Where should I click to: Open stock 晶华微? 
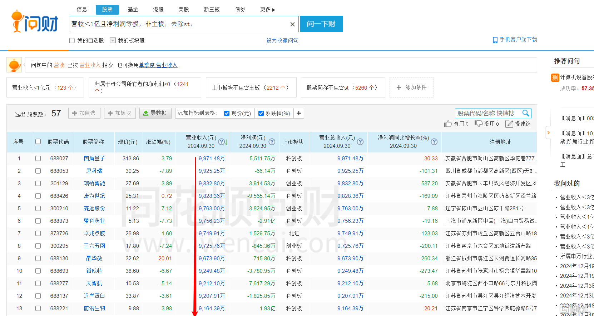[x=94, y=259]
